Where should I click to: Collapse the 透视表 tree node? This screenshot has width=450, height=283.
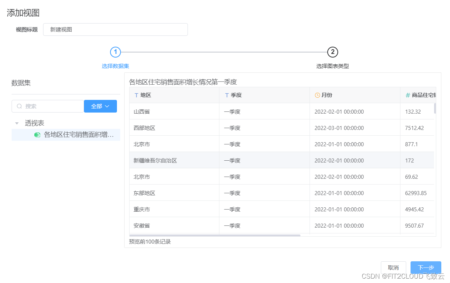[x=17, y=123]
